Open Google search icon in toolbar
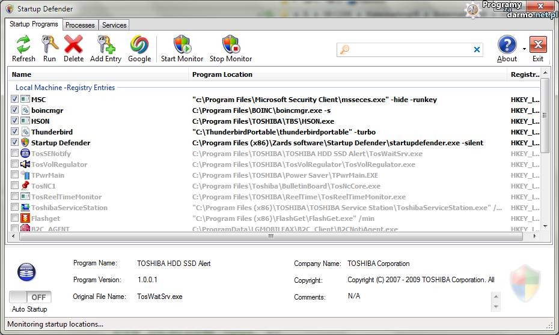The height and width of the screenshot is (335, 559). [x=139, y=45]
